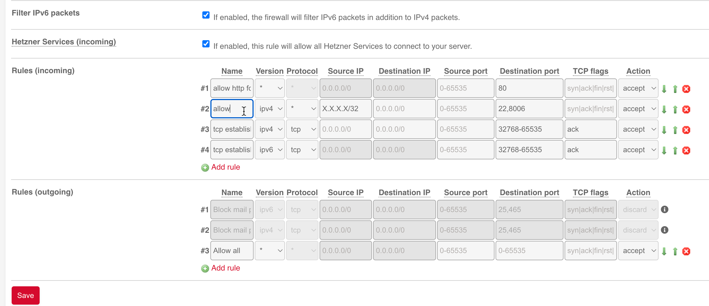Focus name field containing 'allow' in rule #2
The height and width of the screenshot is (306, 709).
(232, 109)
